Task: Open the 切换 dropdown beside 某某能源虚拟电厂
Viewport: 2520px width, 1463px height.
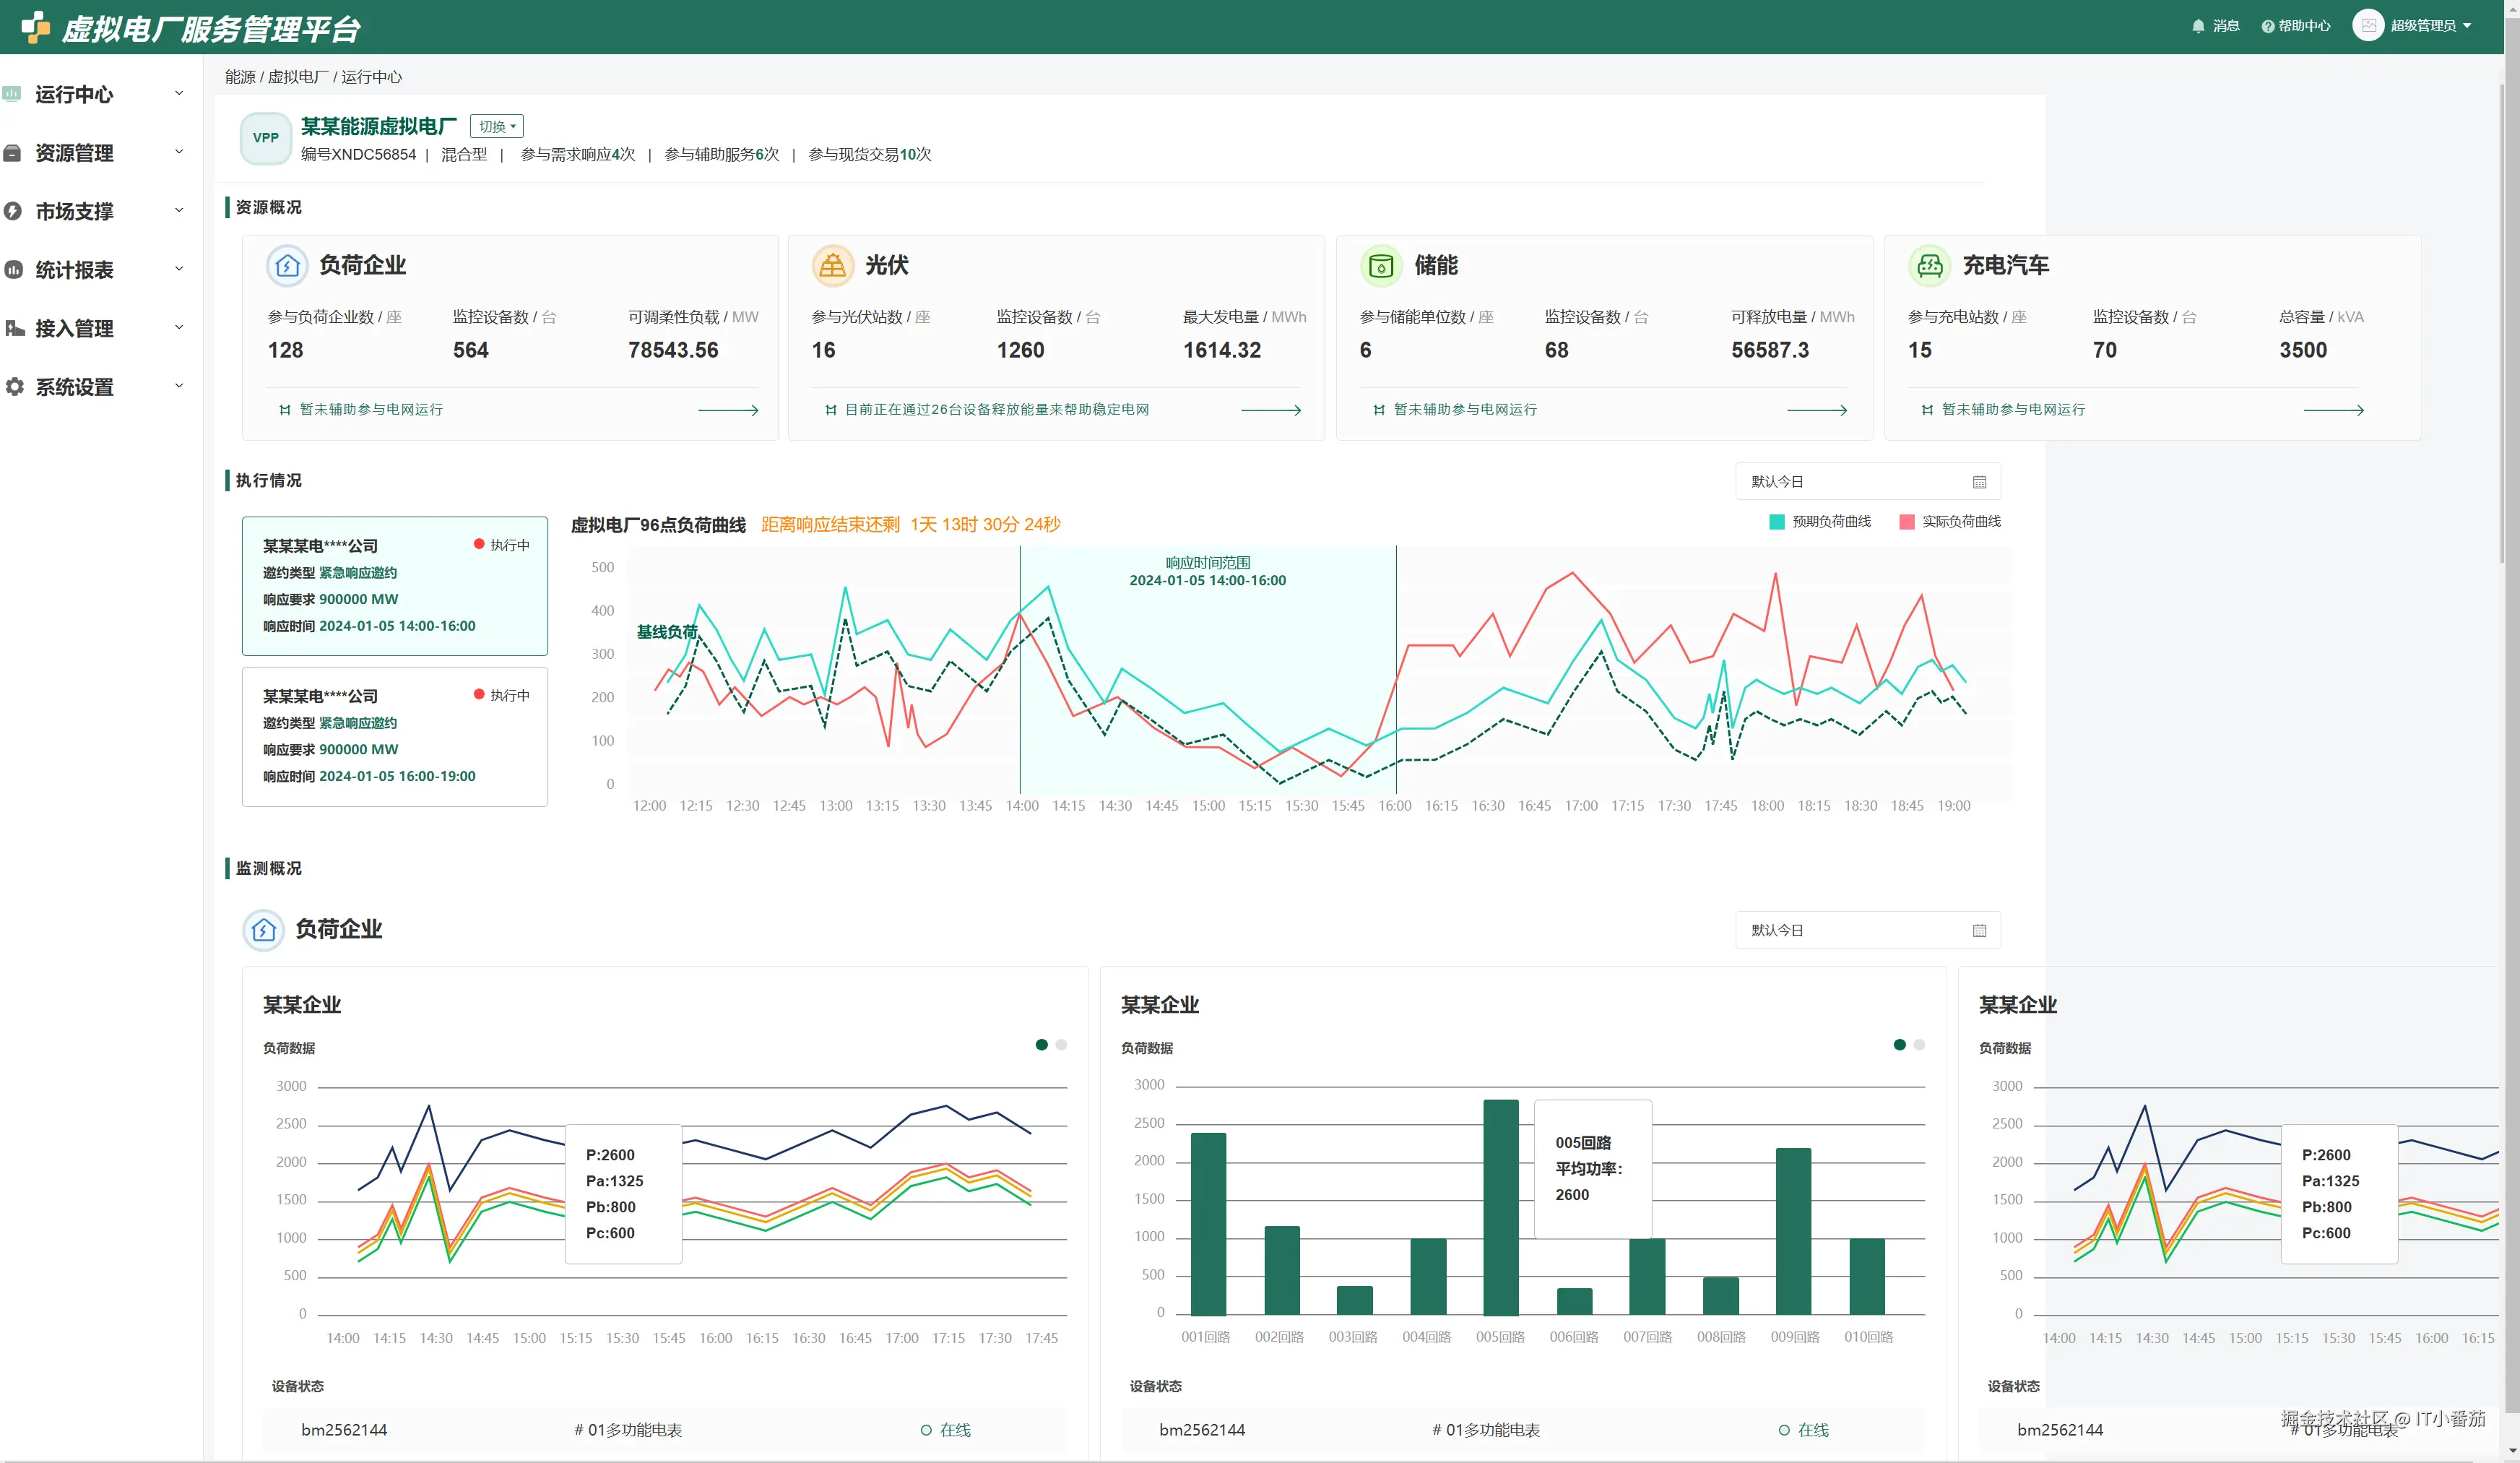Action: tap(496, 127)
